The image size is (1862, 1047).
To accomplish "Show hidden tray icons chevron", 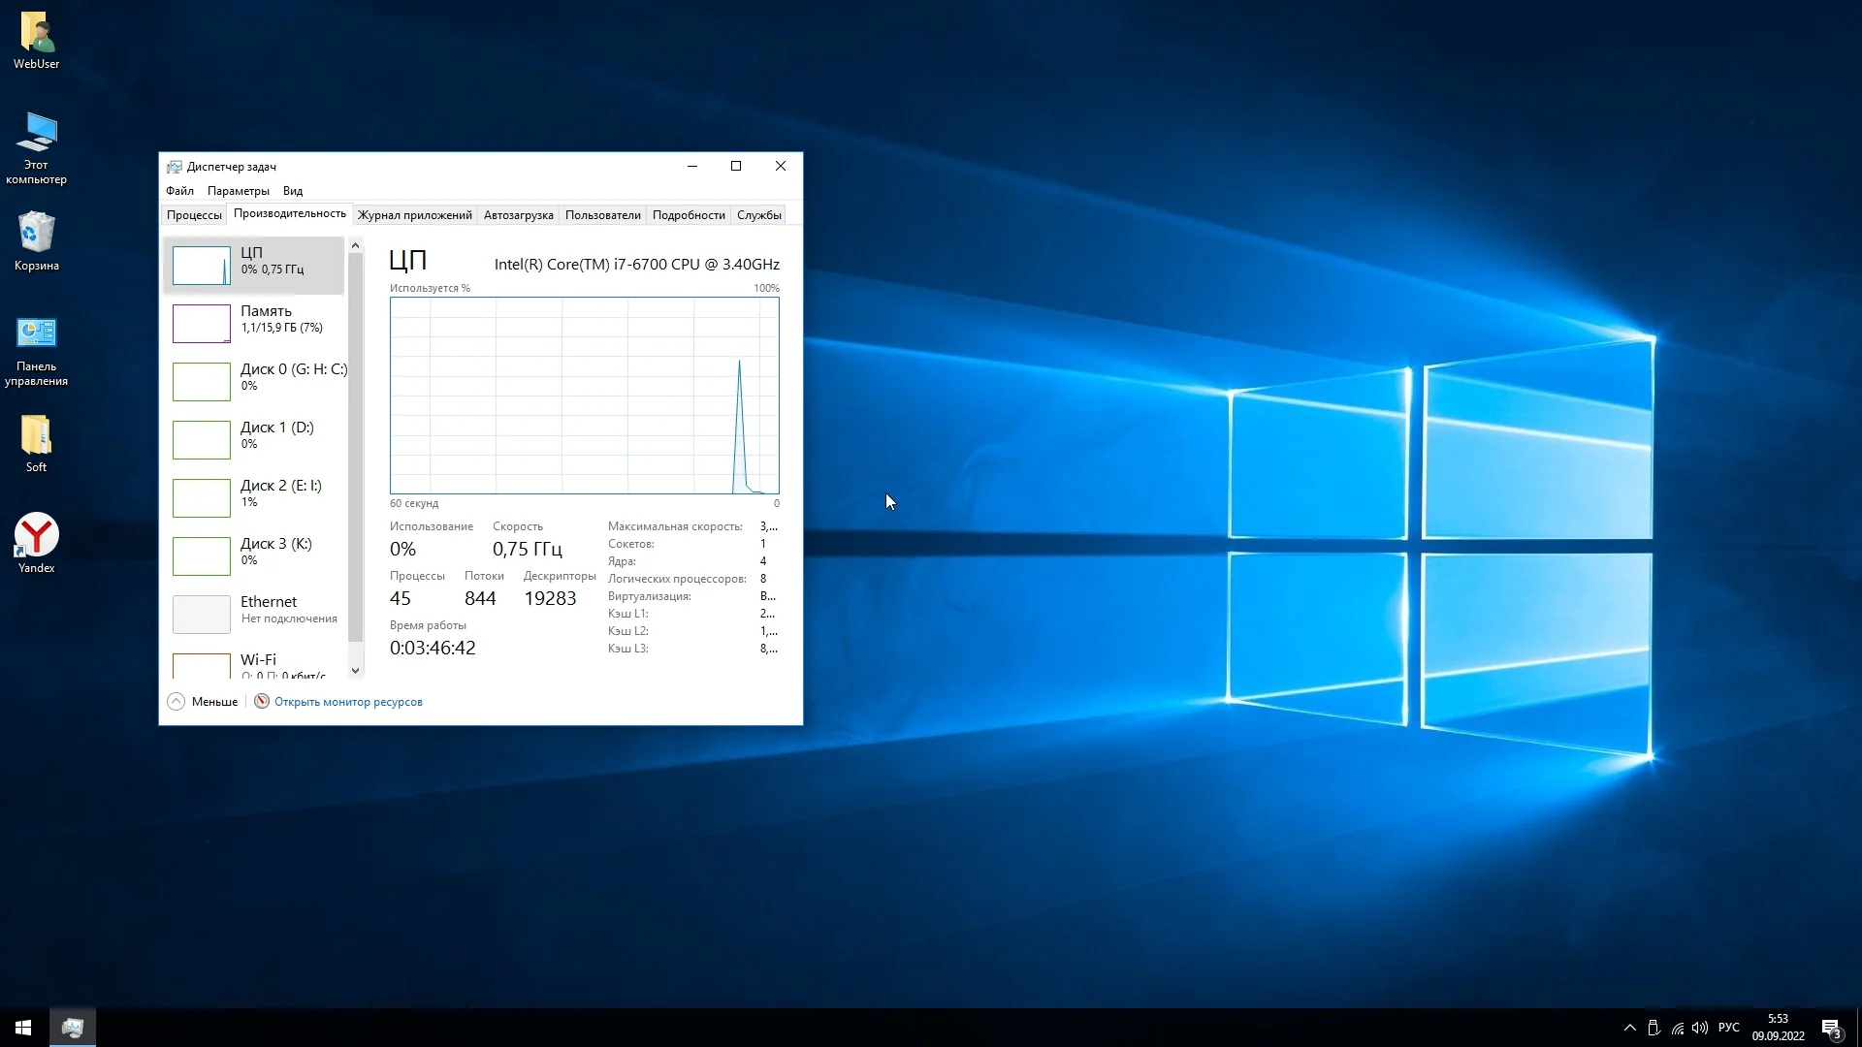I will [1629, 1028].
